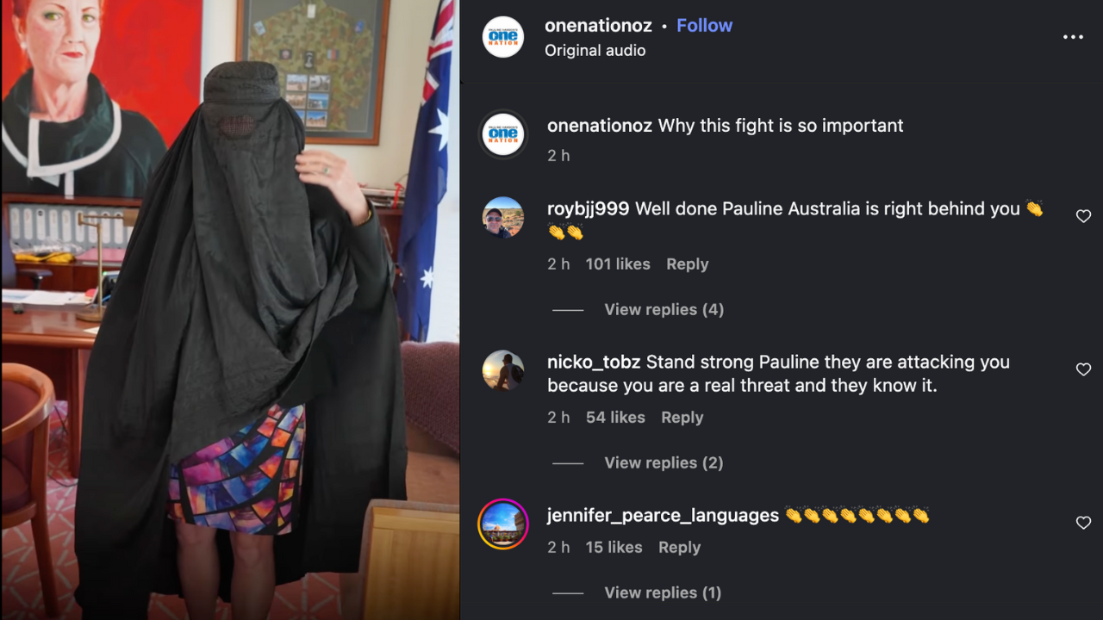View 54 likes on nicko_tobz's comment
The height and width of the screenshot is (620, 1103).
615,418
